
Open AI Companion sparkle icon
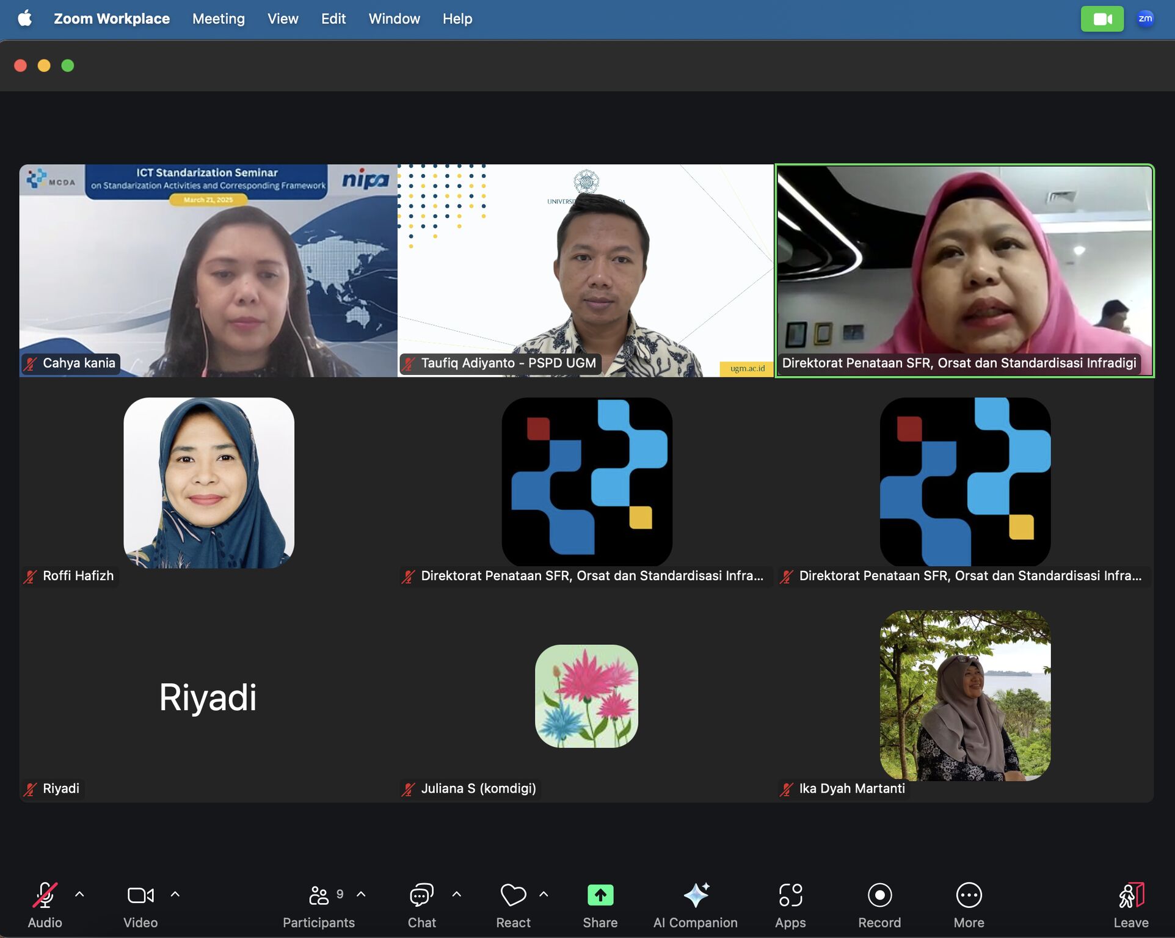click(x=696, y=895)
